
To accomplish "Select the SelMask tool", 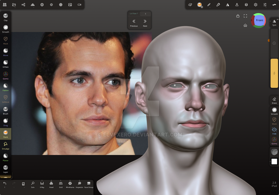I will coord(6,99).
